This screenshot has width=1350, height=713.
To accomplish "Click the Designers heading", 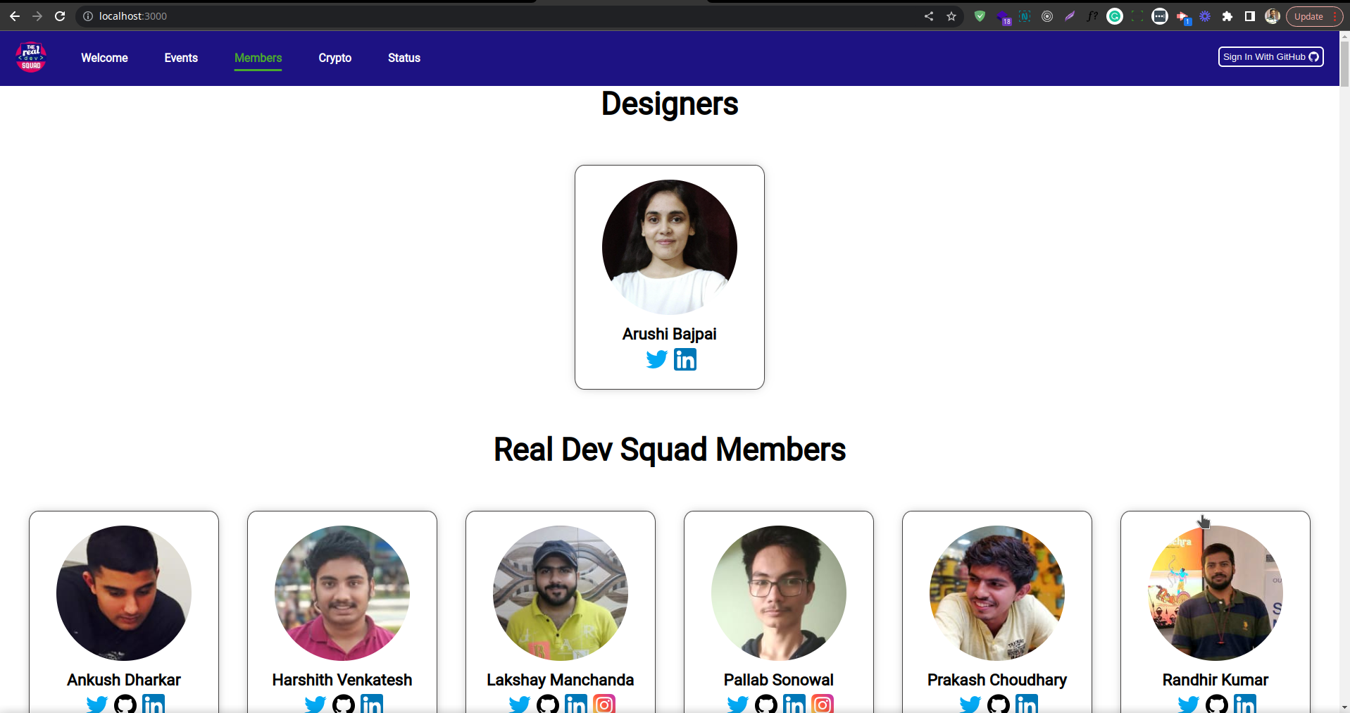I will [670, 104].
